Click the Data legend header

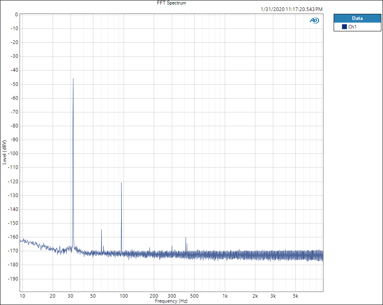[x=357, y=18]
